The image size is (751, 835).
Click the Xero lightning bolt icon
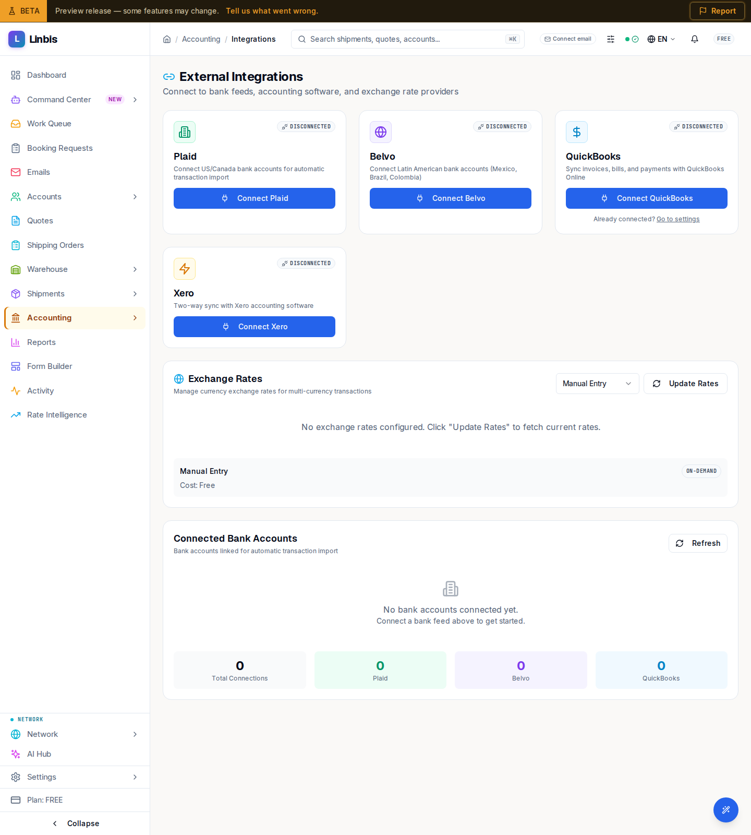[185, 269]
